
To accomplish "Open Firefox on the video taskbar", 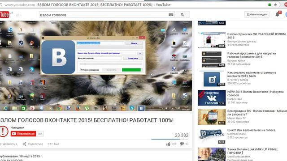I will coord(78,108).
